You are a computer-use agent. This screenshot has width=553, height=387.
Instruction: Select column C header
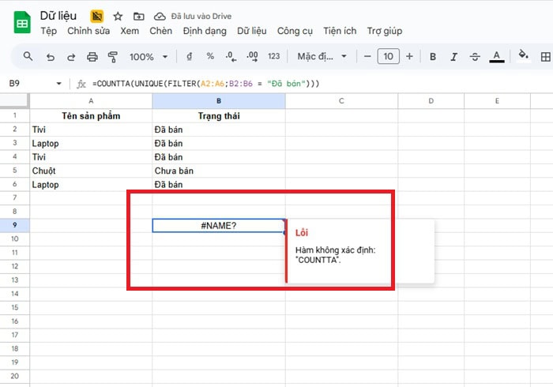341,101
